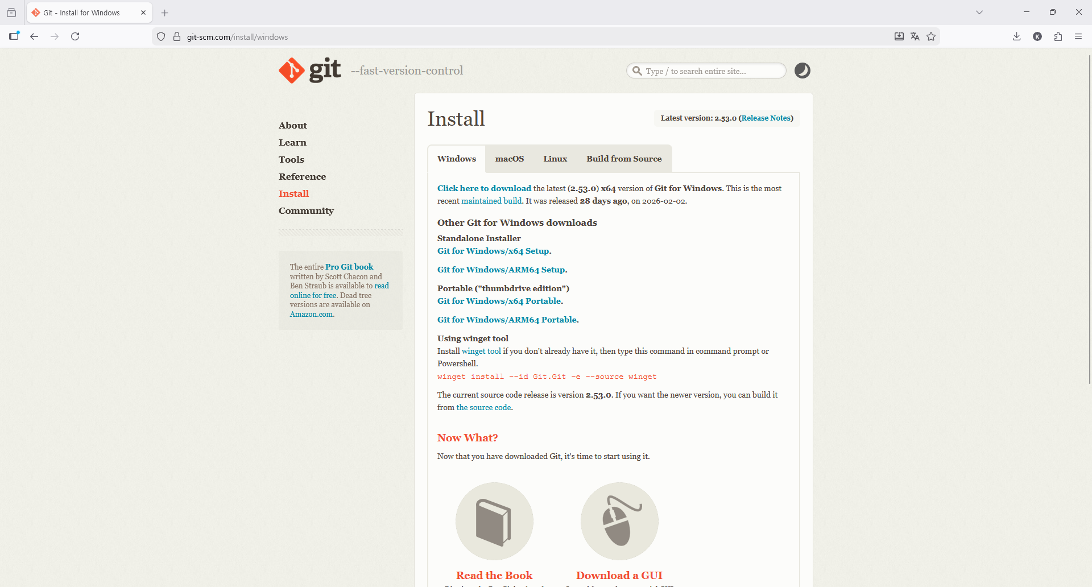Open Git for Windows/ARM64 Portable link
Image resolution: width=1092 pixels, height=587 pixels.
[x=507, y=320]
